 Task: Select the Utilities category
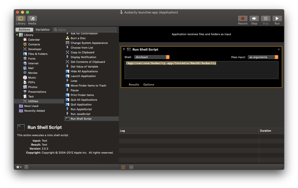(x=39, y=101)
